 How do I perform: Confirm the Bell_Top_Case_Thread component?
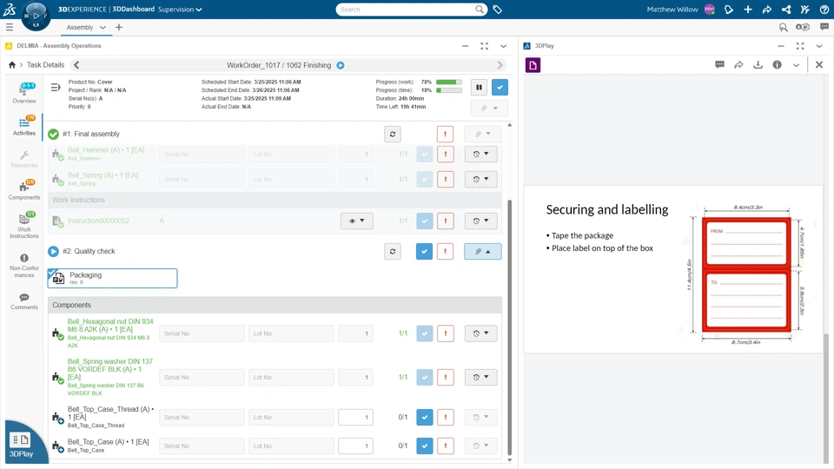424,418
